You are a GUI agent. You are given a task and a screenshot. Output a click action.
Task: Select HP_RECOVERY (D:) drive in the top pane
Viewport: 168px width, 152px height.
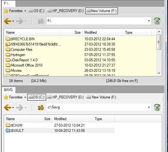click(x=65, y=11)
